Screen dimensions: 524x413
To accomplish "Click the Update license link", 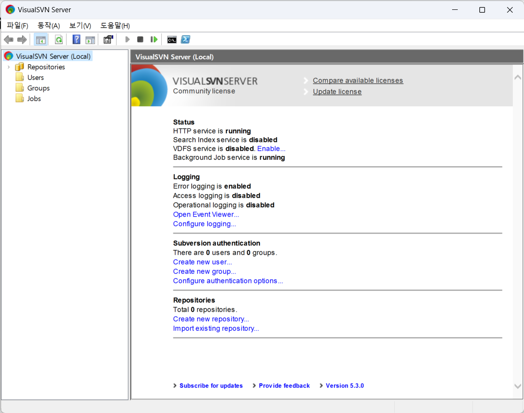I will pos(337,92).
